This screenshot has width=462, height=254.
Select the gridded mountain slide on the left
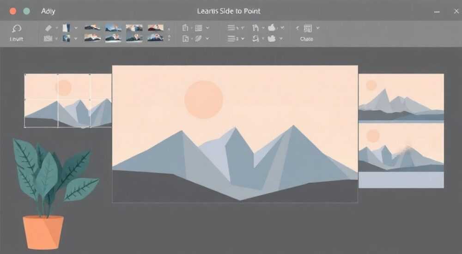point(68,101)
